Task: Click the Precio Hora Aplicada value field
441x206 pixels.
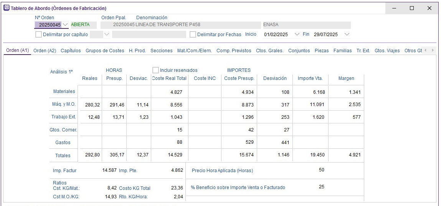Action: click(321, 170)
